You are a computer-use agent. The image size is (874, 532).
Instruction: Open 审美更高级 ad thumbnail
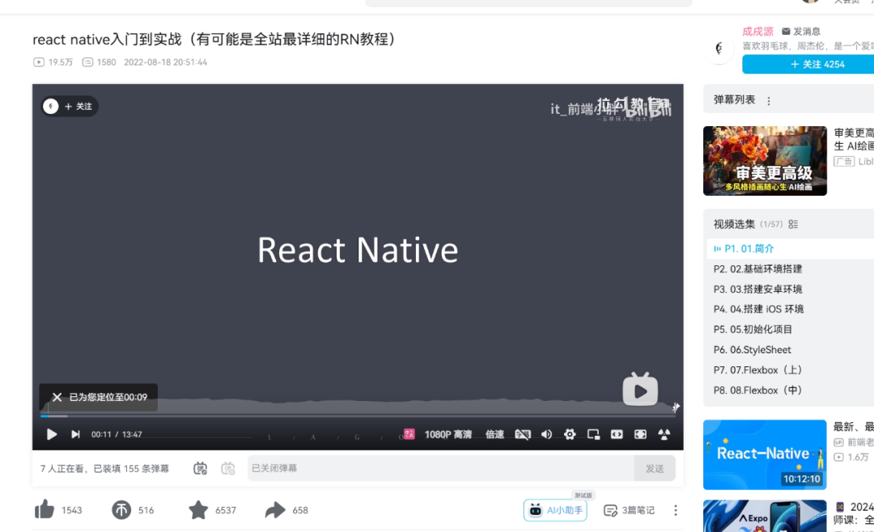pos(765,160)
